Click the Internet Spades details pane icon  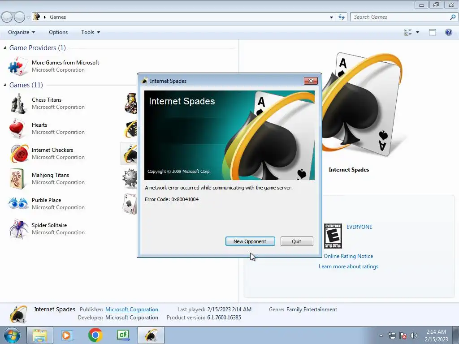pos(18,314)
